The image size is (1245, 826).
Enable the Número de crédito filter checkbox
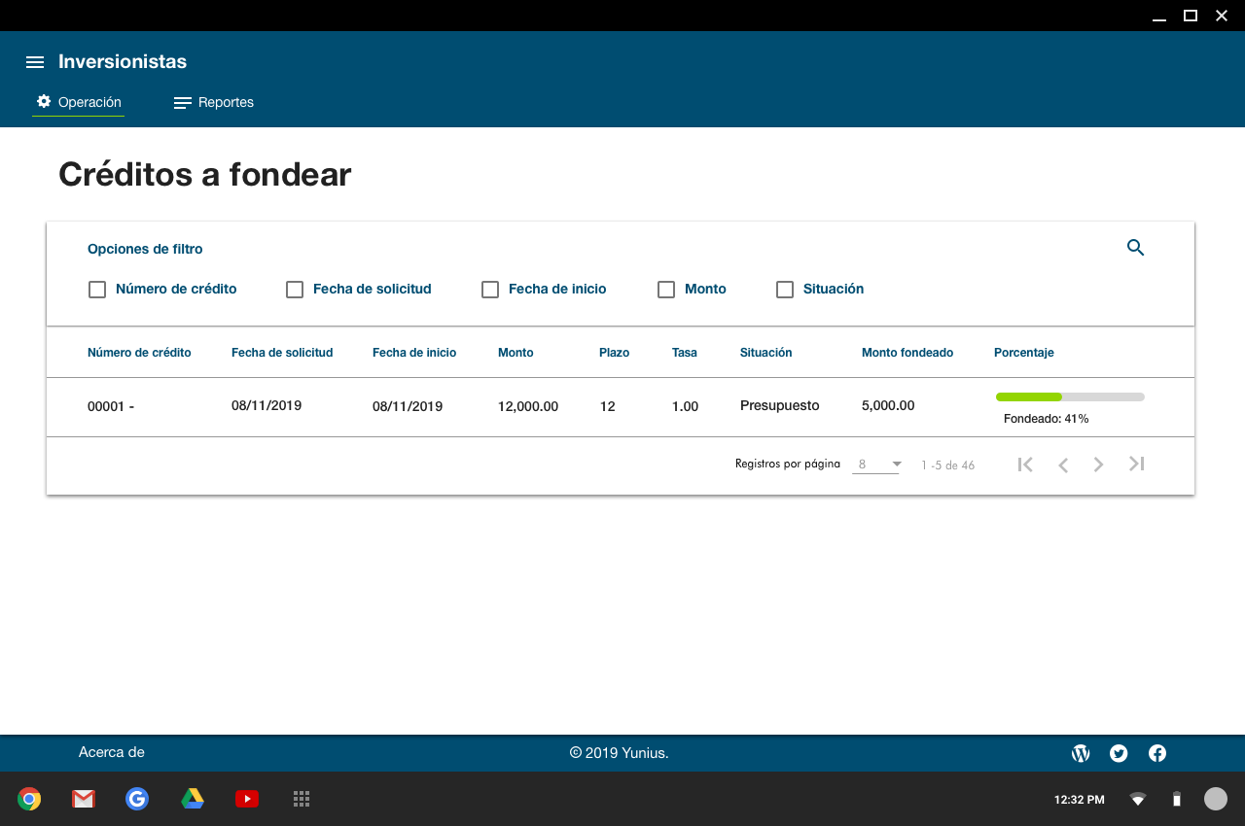click(97, 290)
